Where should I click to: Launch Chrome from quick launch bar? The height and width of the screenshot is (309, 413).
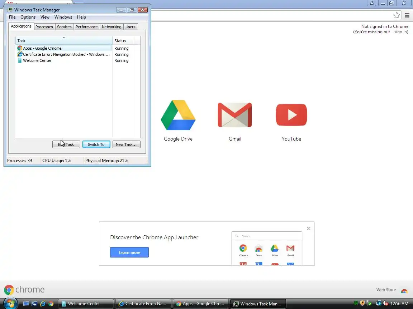coord(51,304)
